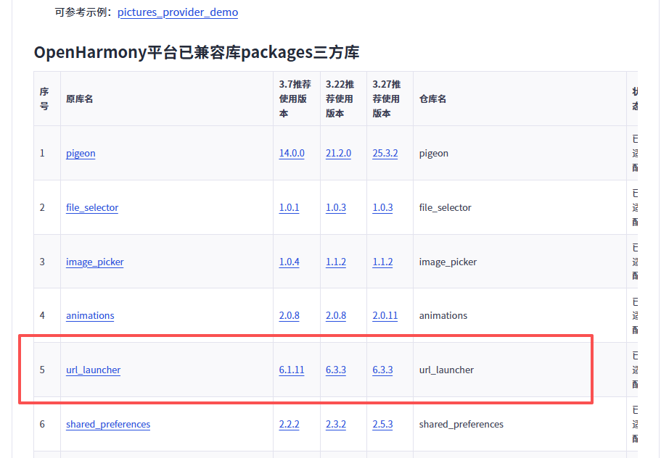Click row number 6 in shared_preferences row
The width and height of the screenshot is (669, 458).
42,425
